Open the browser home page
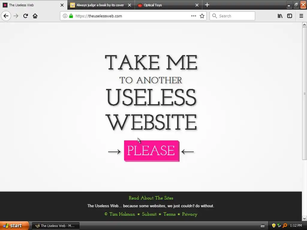The width and height of the screenshot is (307, 230). (35, 16)
